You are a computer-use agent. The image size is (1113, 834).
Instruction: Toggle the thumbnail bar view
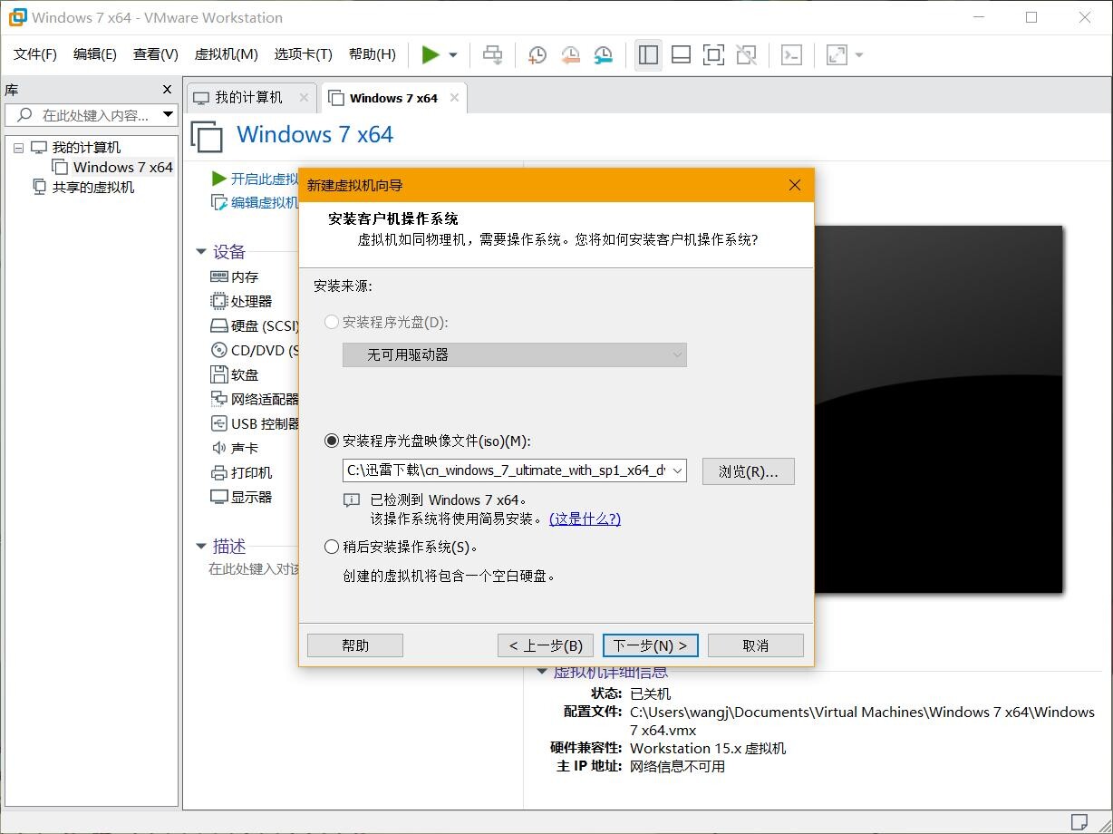(x=681, y=55)
